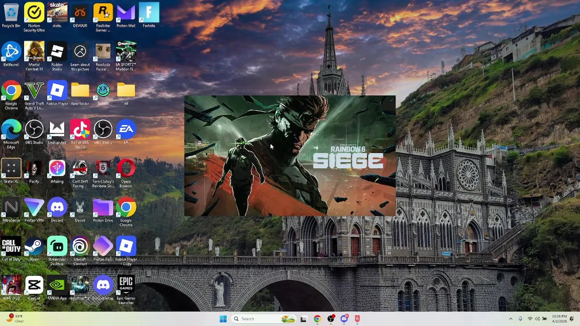Open the clock showing 10:26 PM
Screen dimensions: 580x326
559,319
